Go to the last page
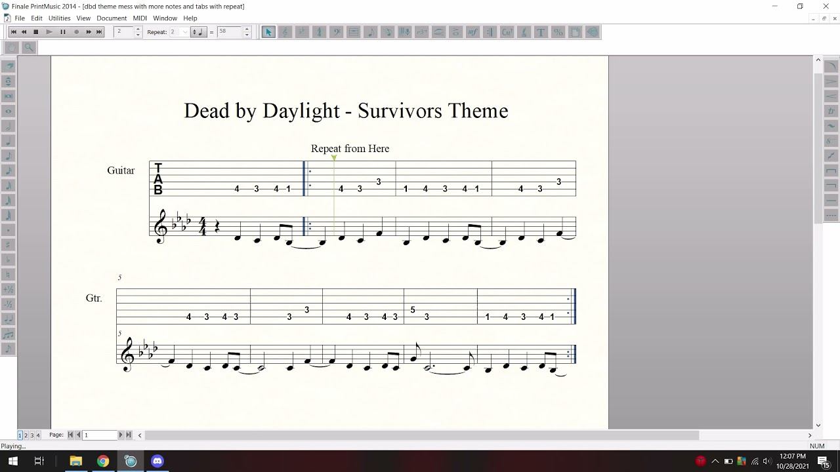Viewport: 840px width, 472px height. (x=129, y=435)
